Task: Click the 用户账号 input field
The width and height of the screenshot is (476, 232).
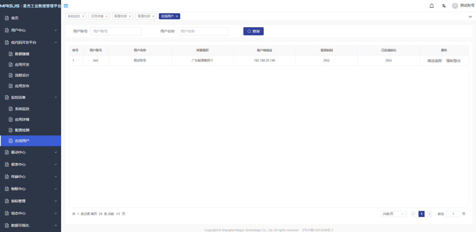Action: 116,31
